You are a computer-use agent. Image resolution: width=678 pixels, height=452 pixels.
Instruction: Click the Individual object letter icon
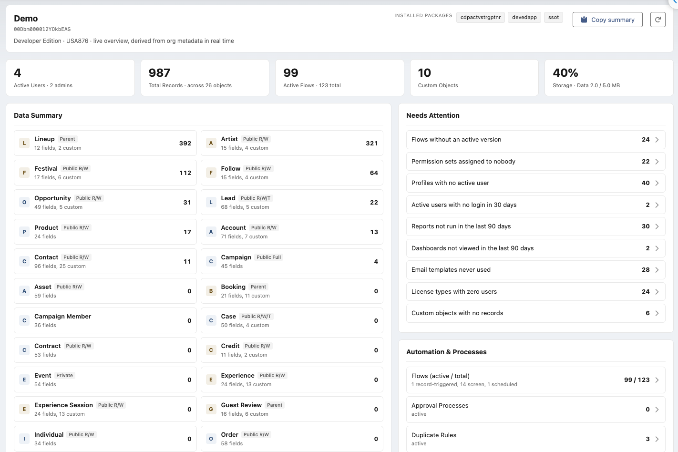tap(24, 439)
